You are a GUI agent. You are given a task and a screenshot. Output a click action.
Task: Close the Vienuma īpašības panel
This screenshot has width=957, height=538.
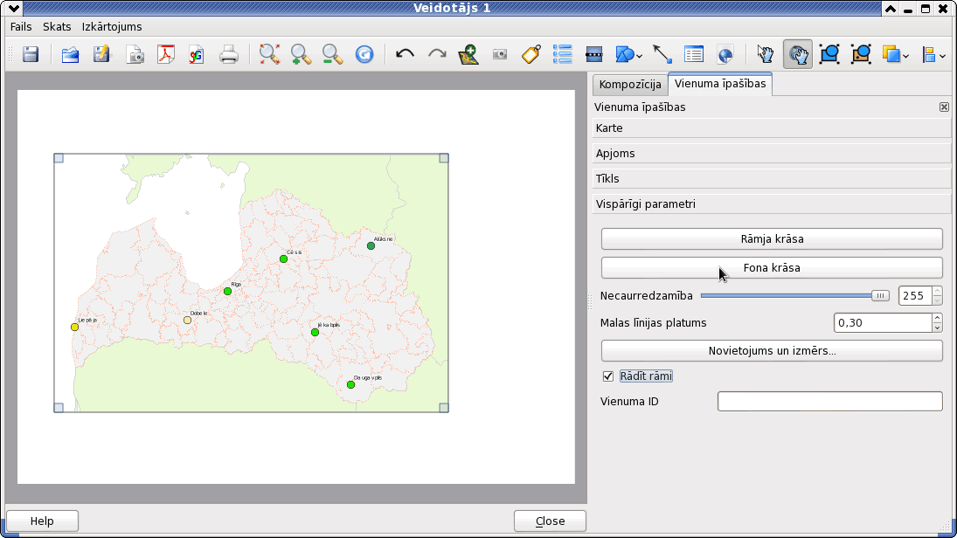tap(944, 107)
